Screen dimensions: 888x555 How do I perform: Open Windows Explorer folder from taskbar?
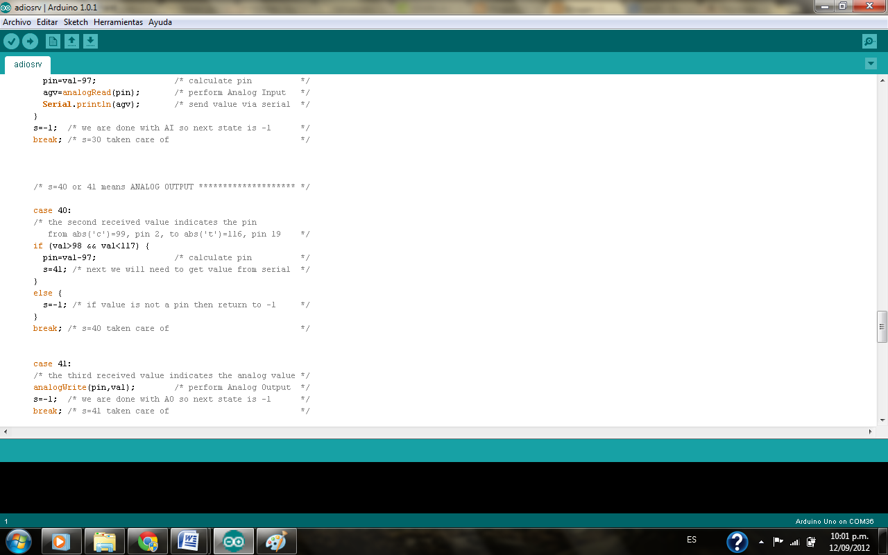[104, 541]
